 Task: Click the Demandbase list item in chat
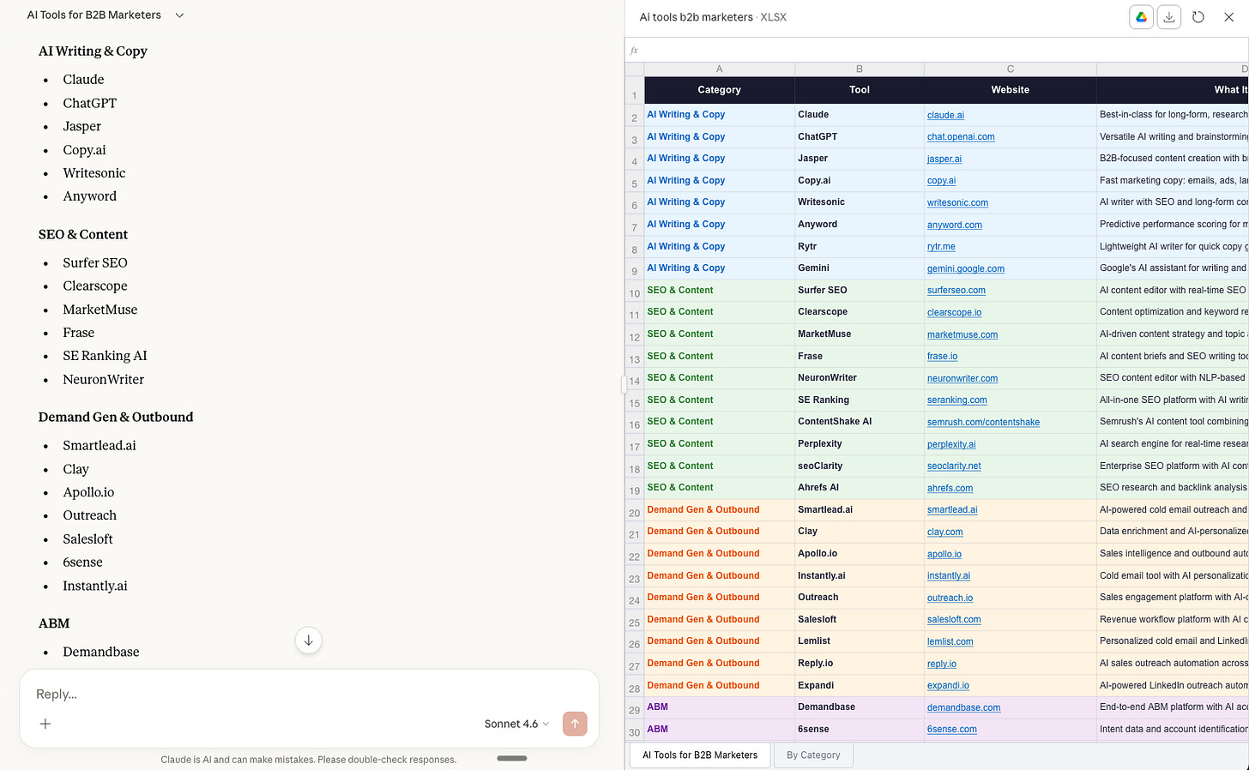click(x=101, y=653)
